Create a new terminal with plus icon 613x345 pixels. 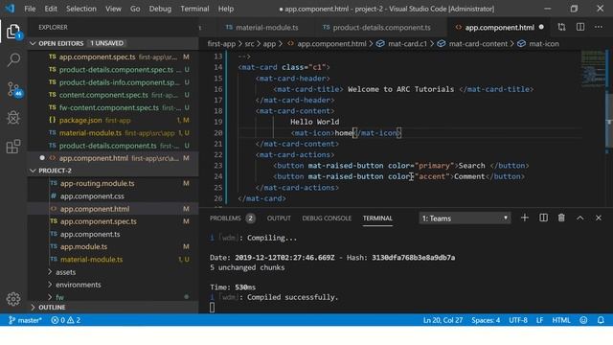pyautogui.click(x=525, y=218)
